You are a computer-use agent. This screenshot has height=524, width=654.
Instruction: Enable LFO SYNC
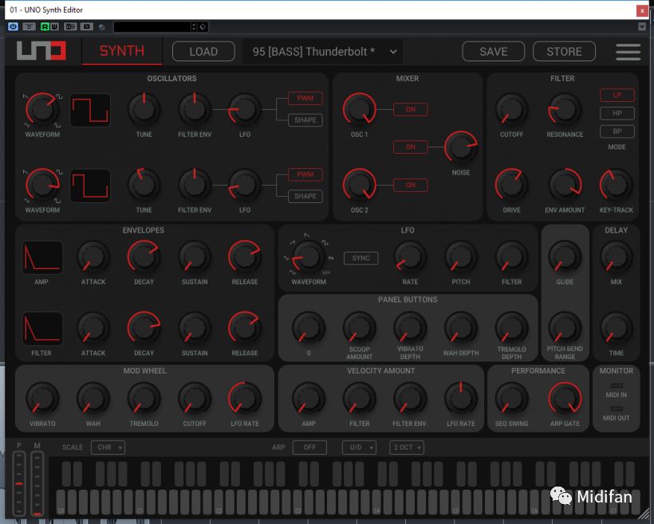pyautogui.click(x=360, y=258)
